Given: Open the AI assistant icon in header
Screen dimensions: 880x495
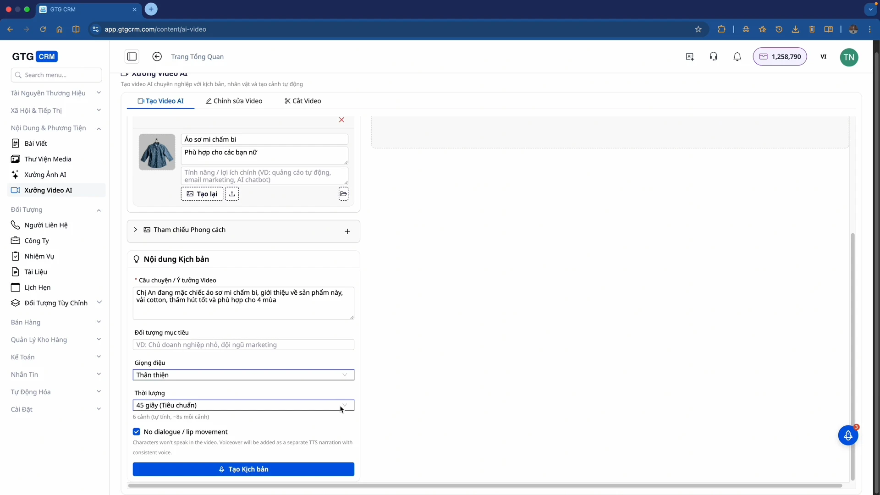Looking at the screenshot, I should coord(689,56).
